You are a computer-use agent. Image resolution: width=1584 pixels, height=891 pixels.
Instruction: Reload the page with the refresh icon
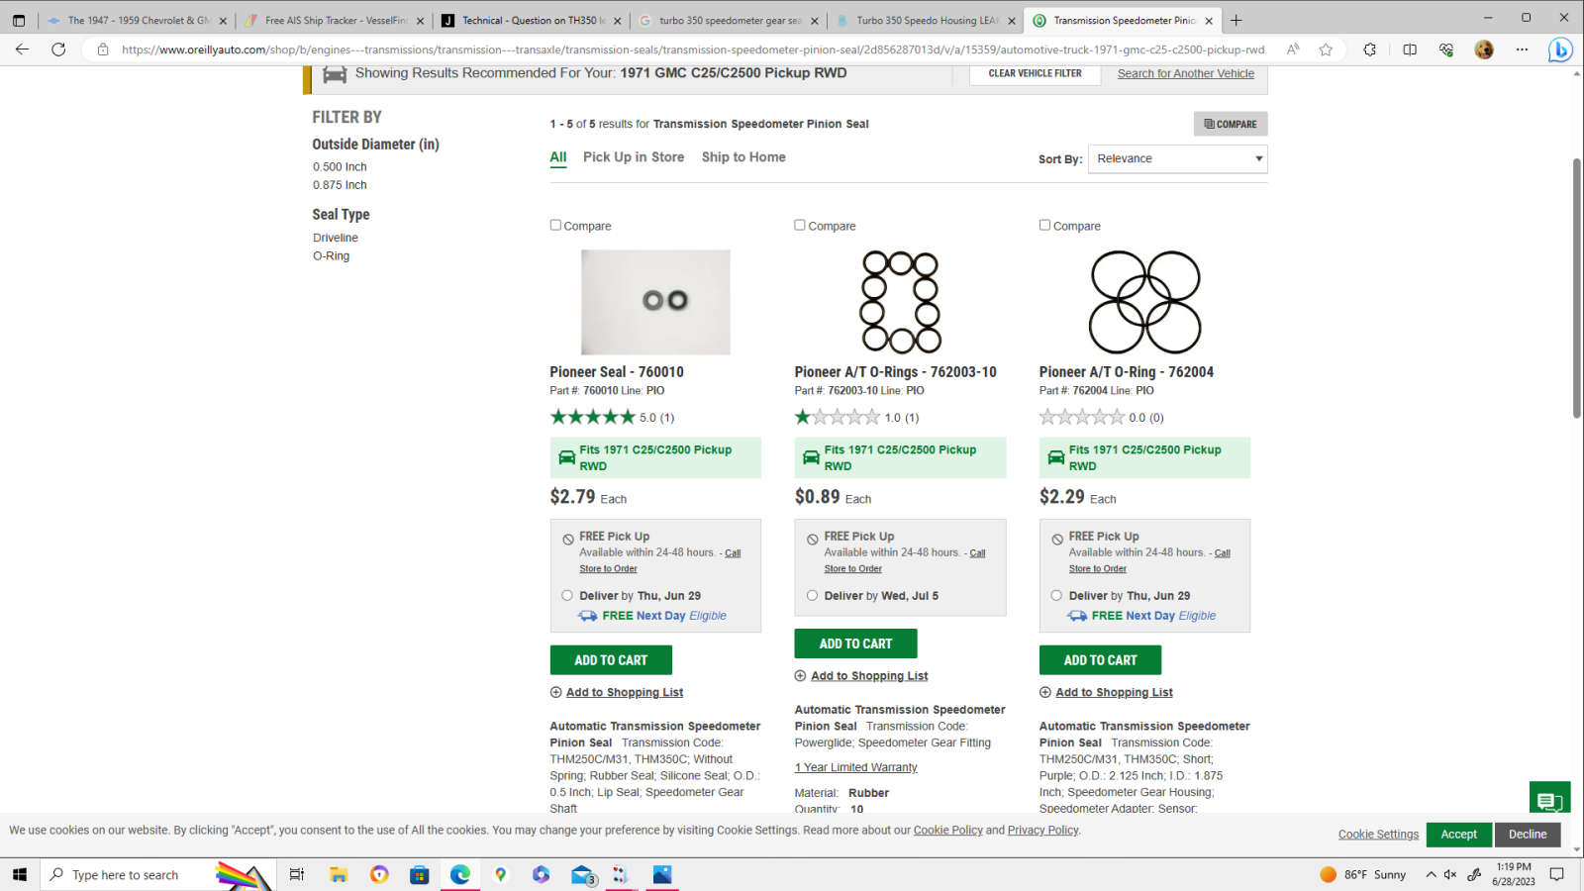click(58, 49)
